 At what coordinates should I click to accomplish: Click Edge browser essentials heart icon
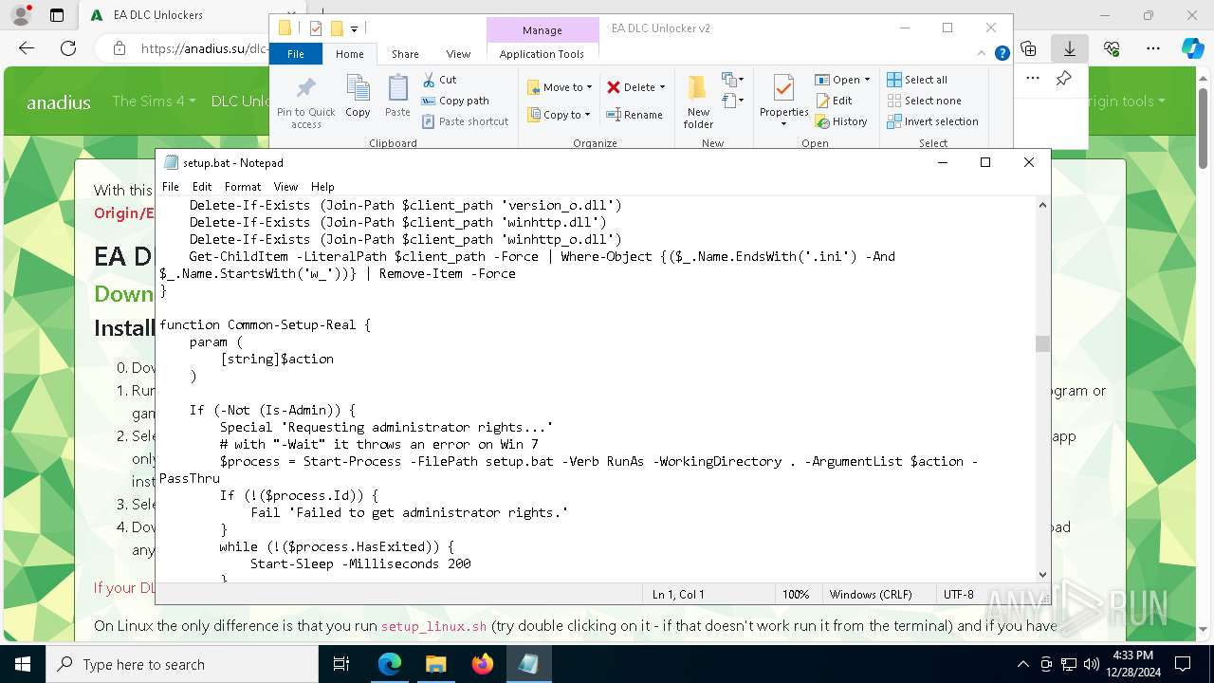1112,48
